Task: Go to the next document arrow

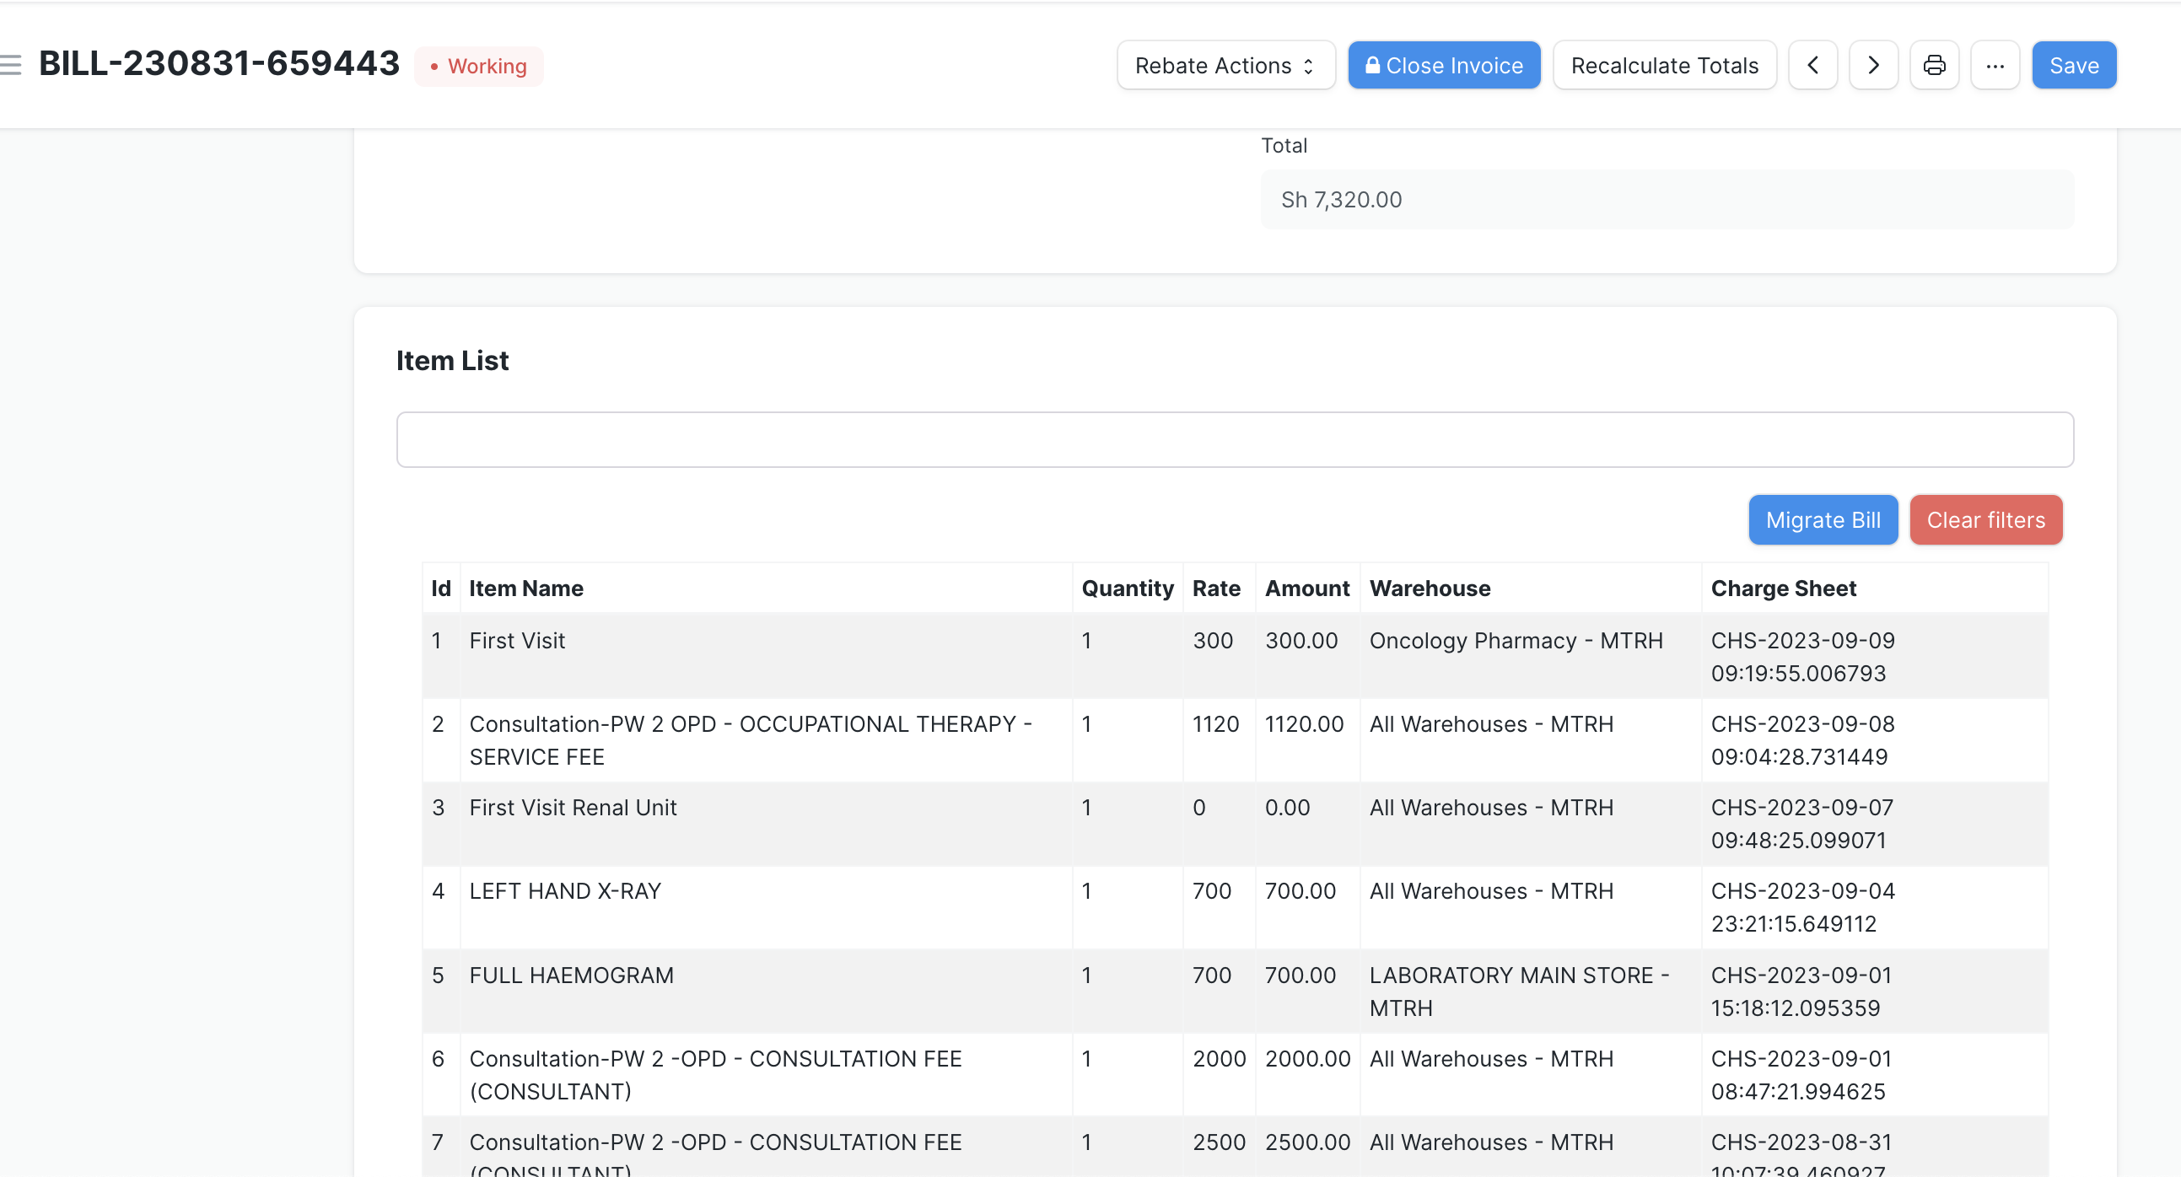Action: 1874,65
